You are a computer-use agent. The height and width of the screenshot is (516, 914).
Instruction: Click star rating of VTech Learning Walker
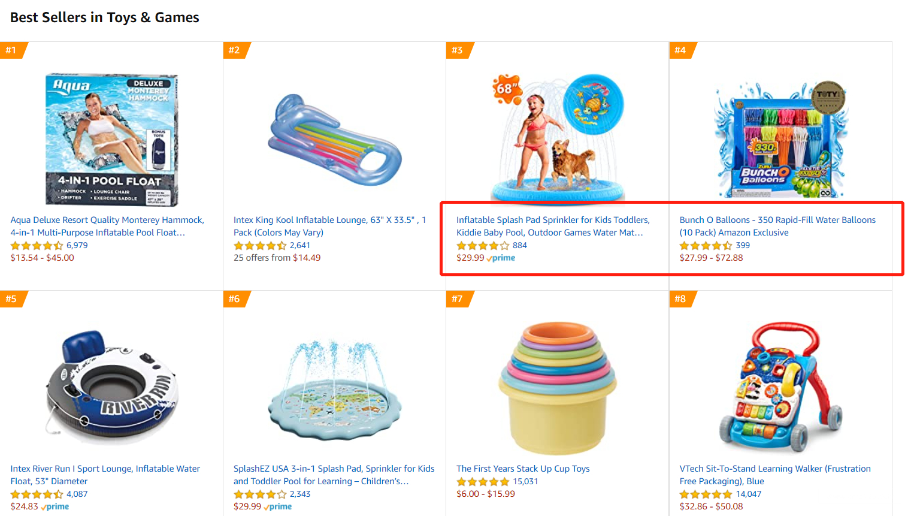coord(705,494)
